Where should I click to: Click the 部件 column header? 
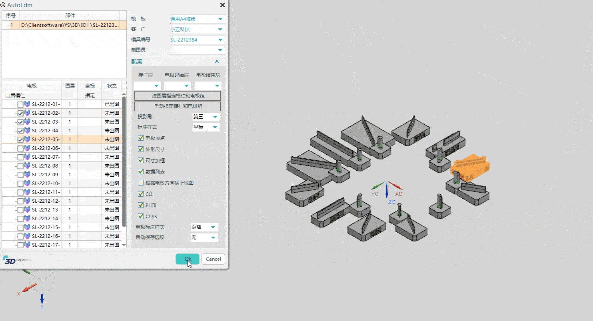tap(70, 15)
